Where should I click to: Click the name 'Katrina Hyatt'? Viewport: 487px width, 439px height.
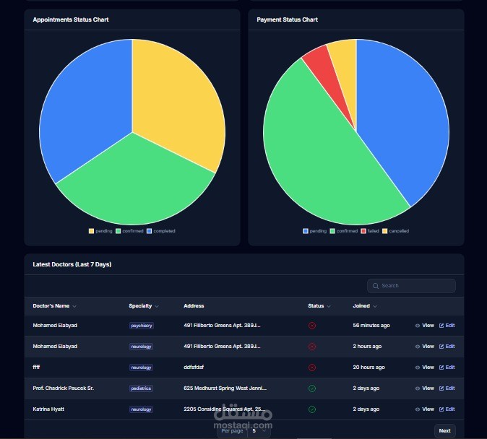(x=48, y=409)
